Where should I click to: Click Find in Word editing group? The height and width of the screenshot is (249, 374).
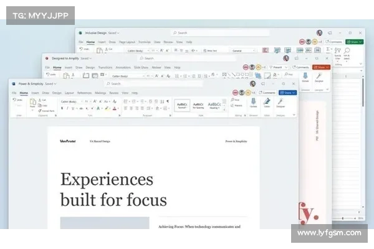point(235,100)
